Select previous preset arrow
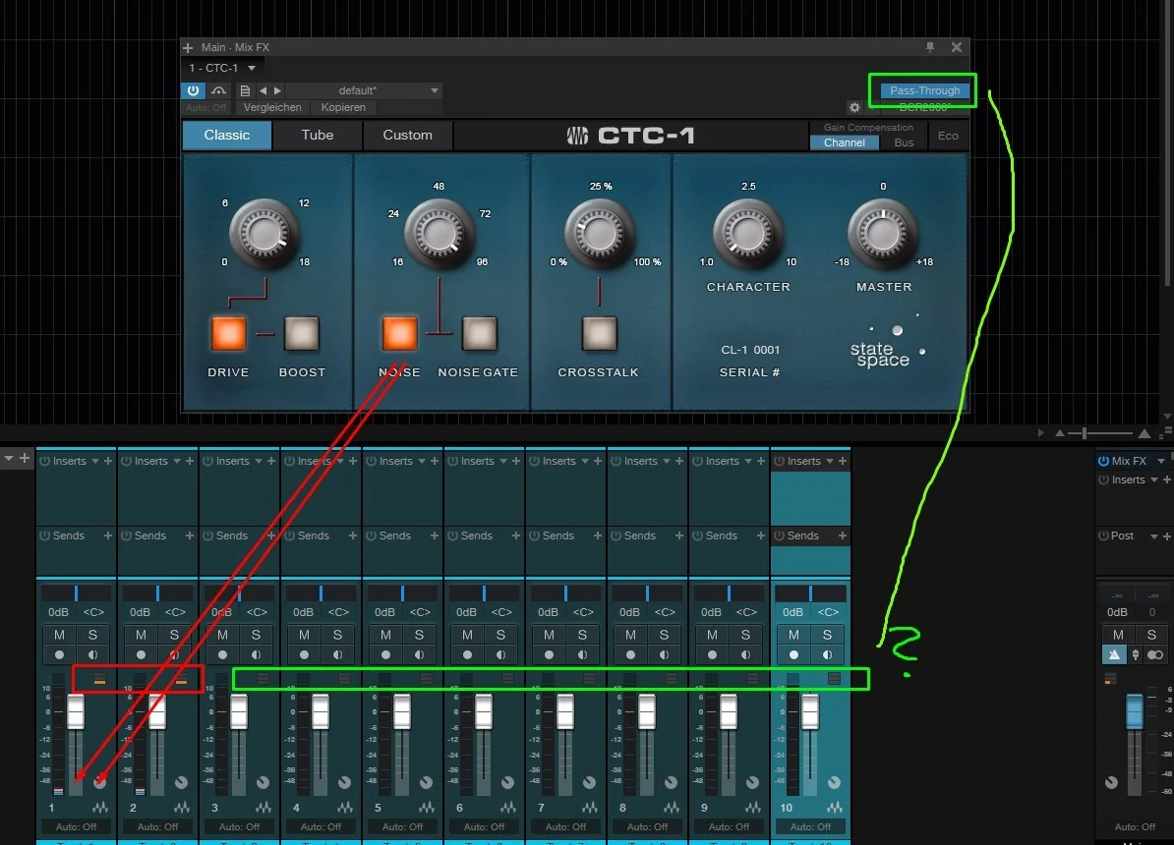 [263, 90]
